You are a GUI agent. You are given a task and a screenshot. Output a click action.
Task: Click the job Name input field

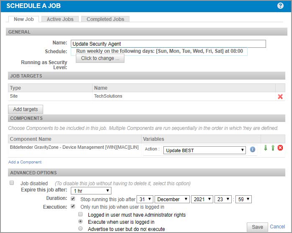coord(168,44)
